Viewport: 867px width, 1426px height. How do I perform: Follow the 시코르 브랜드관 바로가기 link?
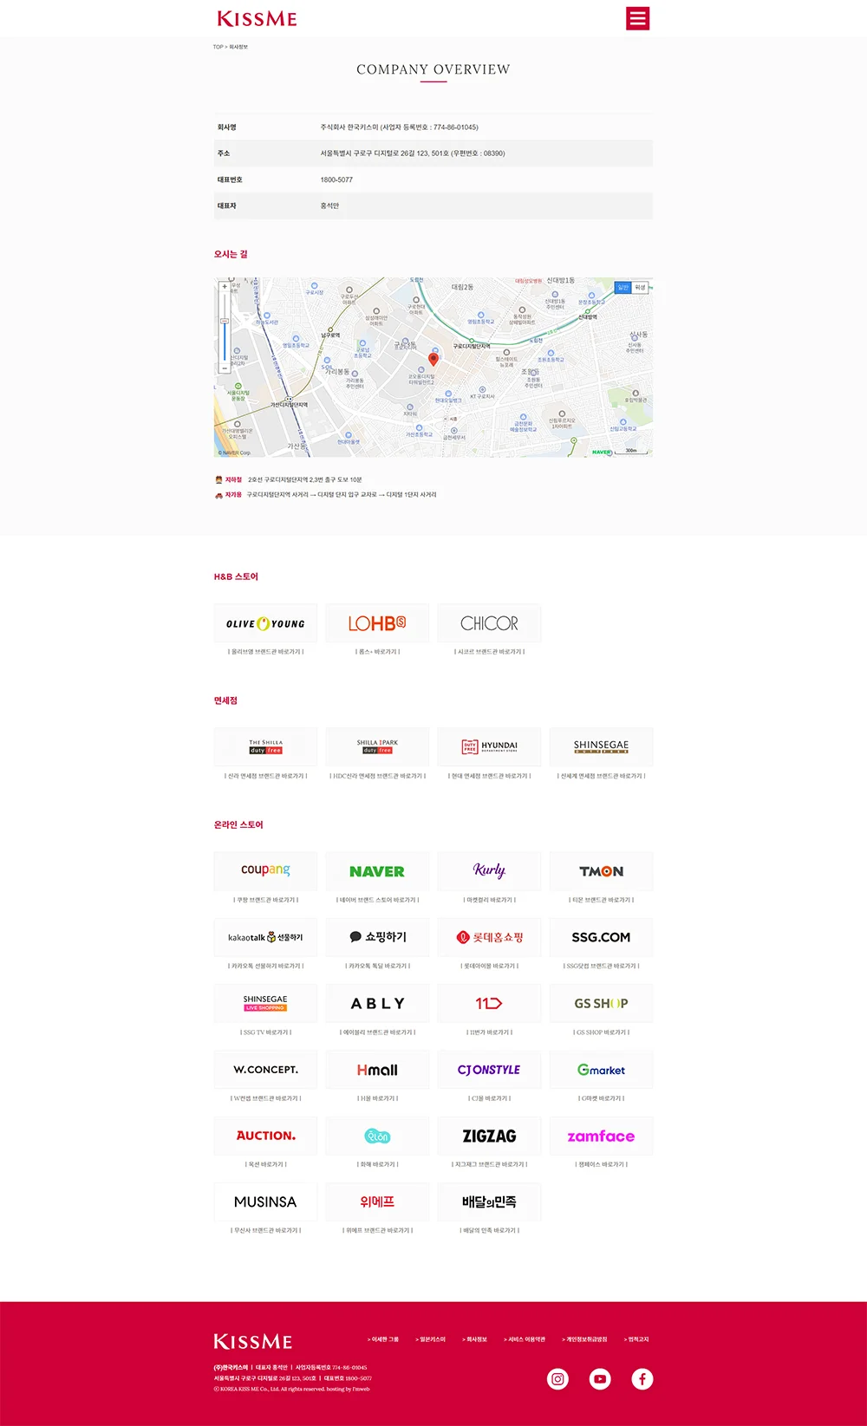489,652
